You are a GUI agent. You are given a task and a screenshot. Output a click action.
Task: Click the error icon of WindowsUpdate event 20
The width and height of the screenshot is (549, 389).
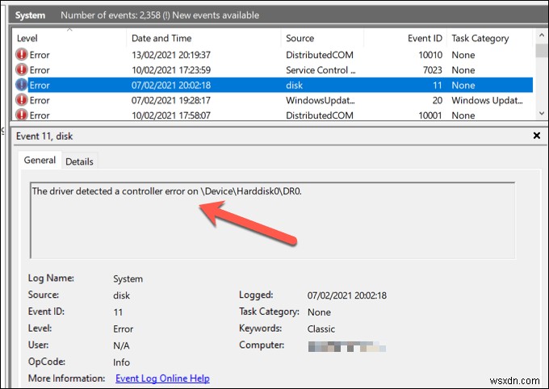tap(22, 100)
